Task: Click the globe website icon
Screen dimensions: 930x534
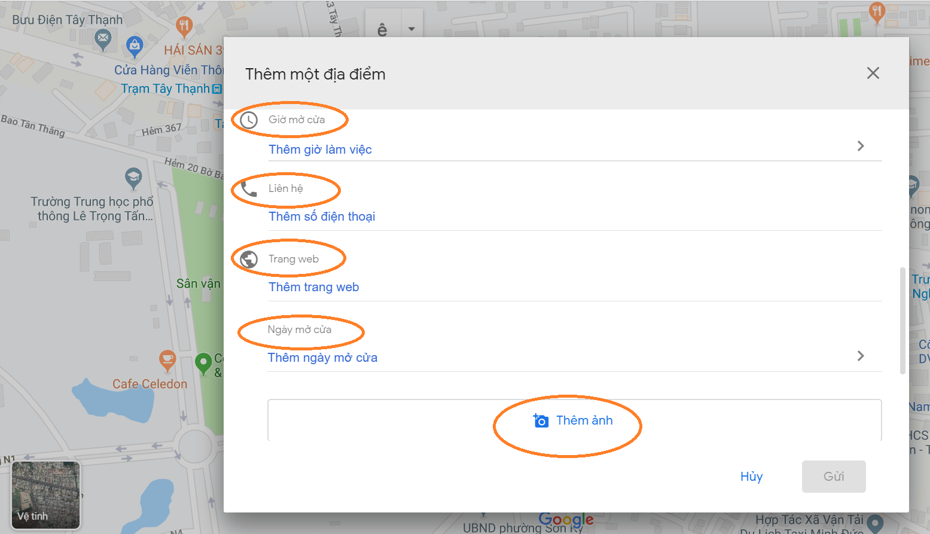Action: [249, 260]
